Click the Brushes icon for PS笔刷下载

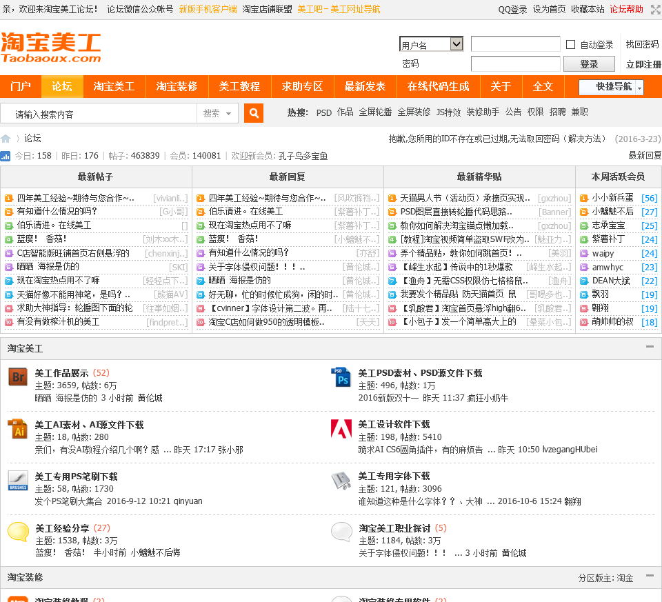18,481
